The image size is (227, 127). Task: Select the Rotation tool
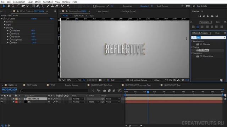[19, 6]
